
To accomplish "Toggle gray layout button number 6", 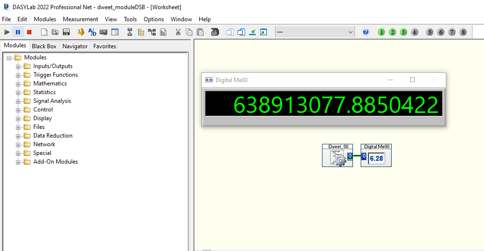I will [440, 32].
